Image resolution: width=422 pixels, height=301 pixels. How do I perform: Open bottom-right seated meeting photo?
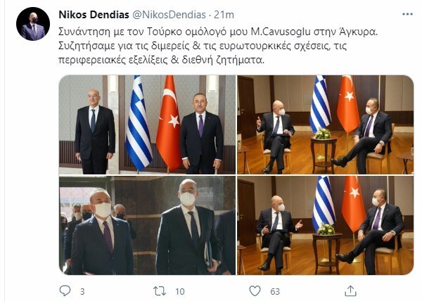tap(325, 226)
